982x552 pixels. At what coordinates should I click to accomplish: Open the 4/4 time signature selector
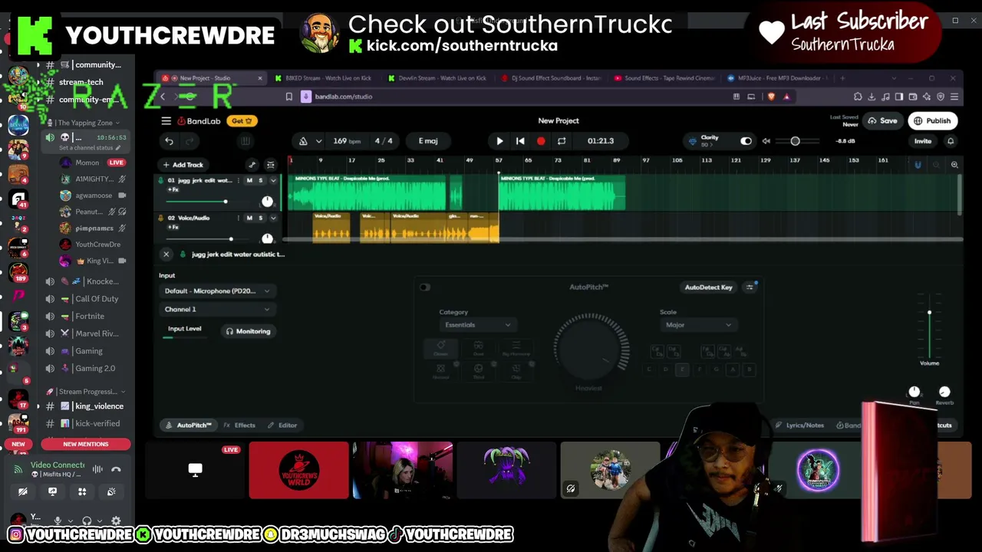(384, 141)
